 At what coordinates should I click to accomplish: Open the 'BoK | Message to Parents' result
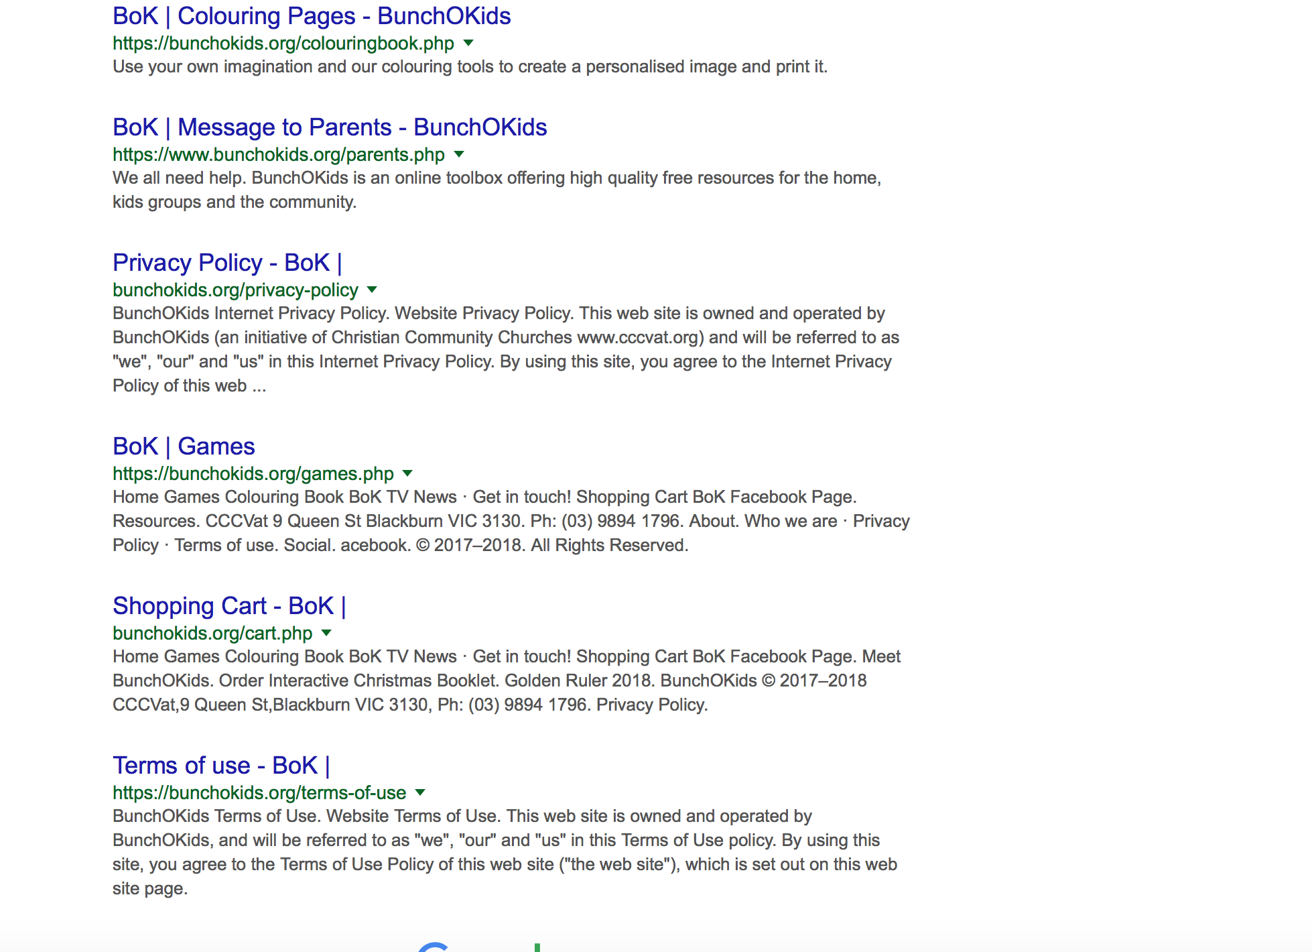(x=330, y=127)
